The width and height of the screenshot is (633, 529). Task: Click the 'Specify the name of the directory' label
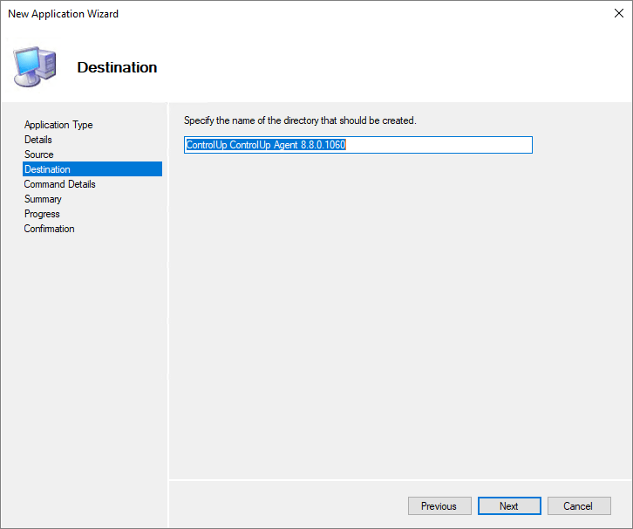click(300, 120)
